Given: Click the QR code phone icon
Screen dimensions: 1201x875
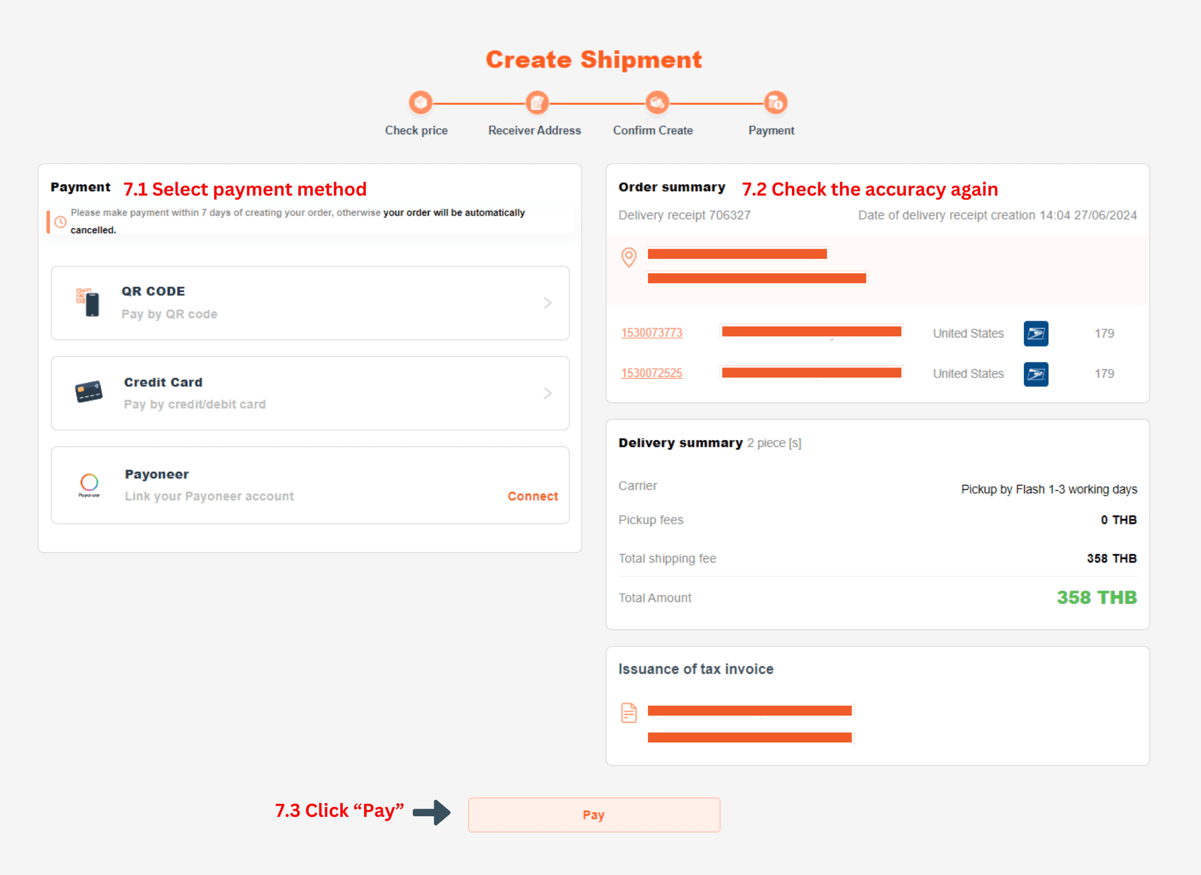Looking at the screenshot, I should click(88, 302).
